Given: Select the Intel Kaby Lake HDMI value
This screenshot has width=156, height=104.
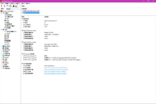Looking at the screenshot, I should (51, 44).
